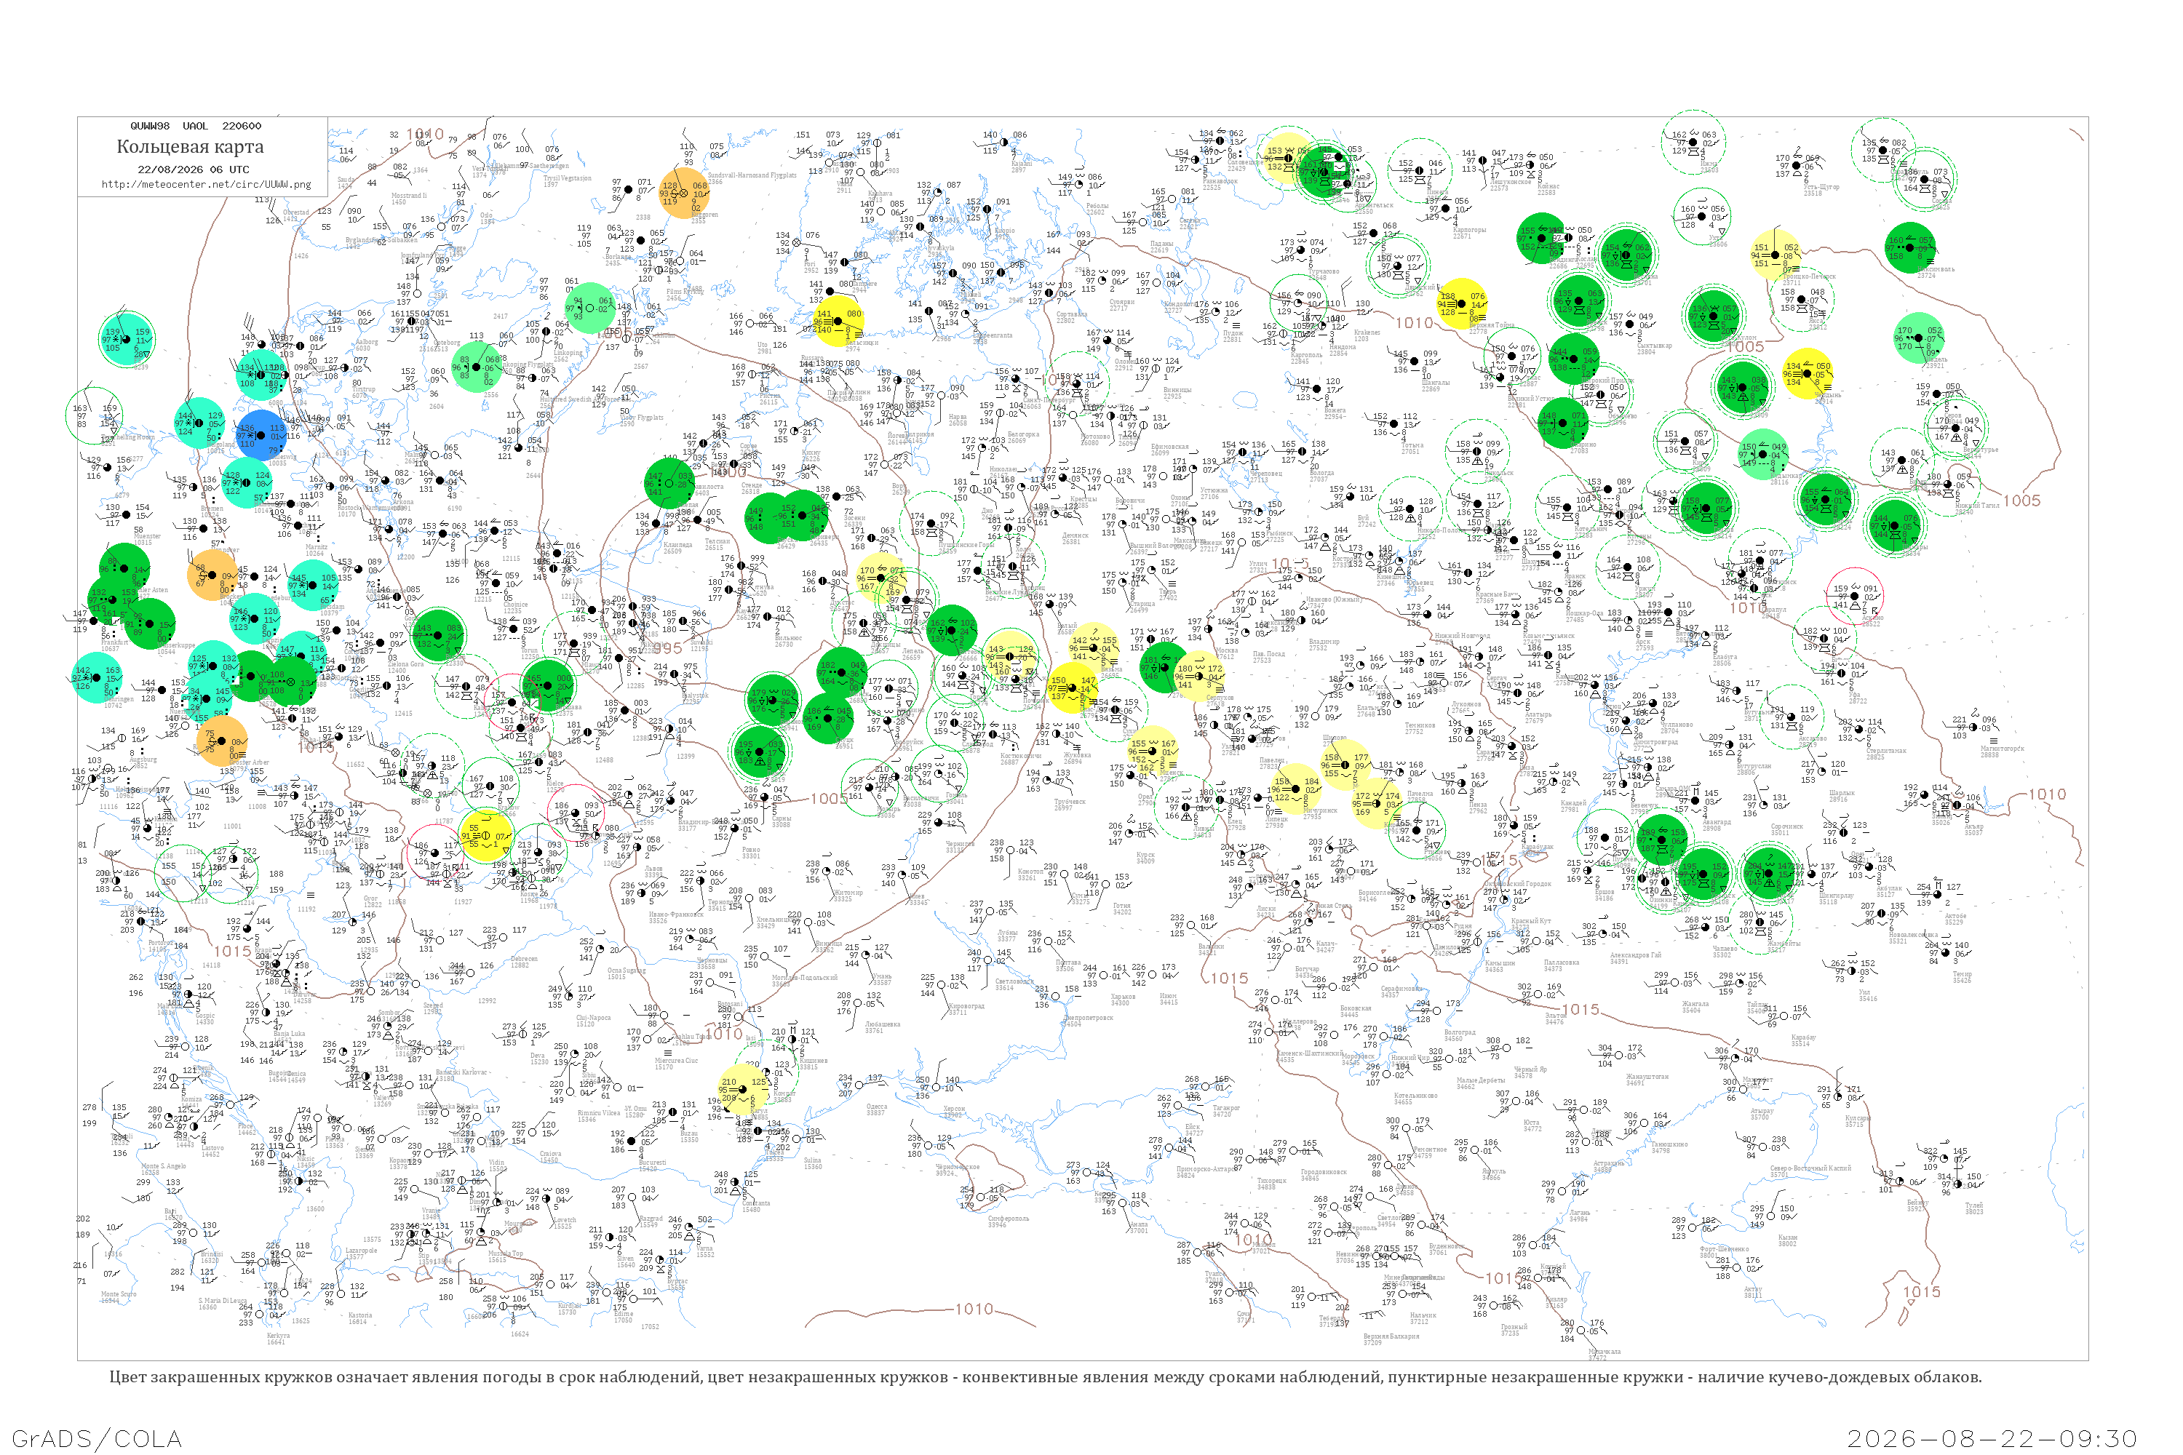
Task: Click the Актау station label
Action: point(1752,1289)
